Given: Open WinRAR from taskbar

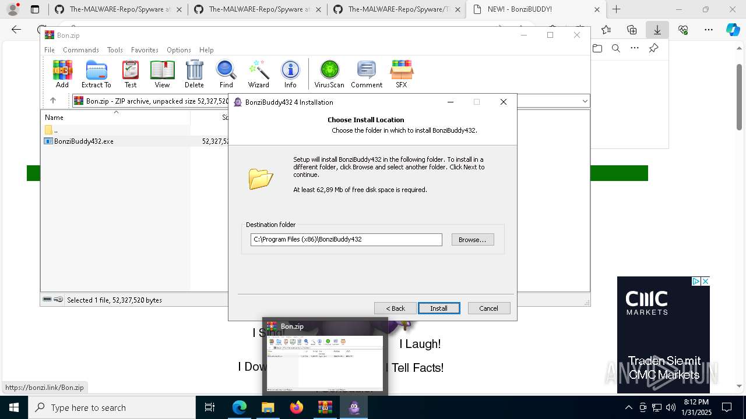Looking at the screenshot, I should pyautogui.click(x=325, y=407).
